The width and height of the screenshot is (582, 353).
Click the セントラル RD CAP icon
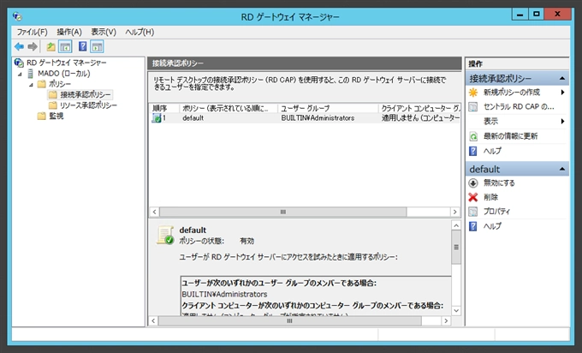[473, 107]
